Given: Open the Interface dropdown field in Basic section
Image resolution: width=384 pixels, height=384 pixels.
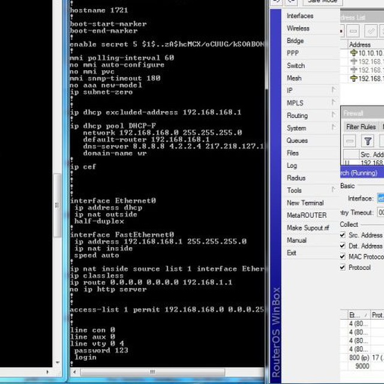Looking at the screenshot, I should click(381, 199).
